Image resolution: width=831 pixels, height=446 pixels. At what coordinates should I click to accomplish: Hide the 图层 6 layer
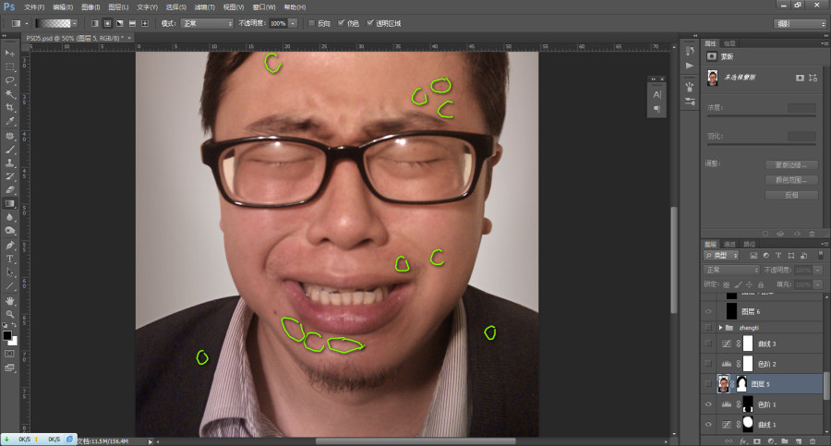[x=708, y=311]
